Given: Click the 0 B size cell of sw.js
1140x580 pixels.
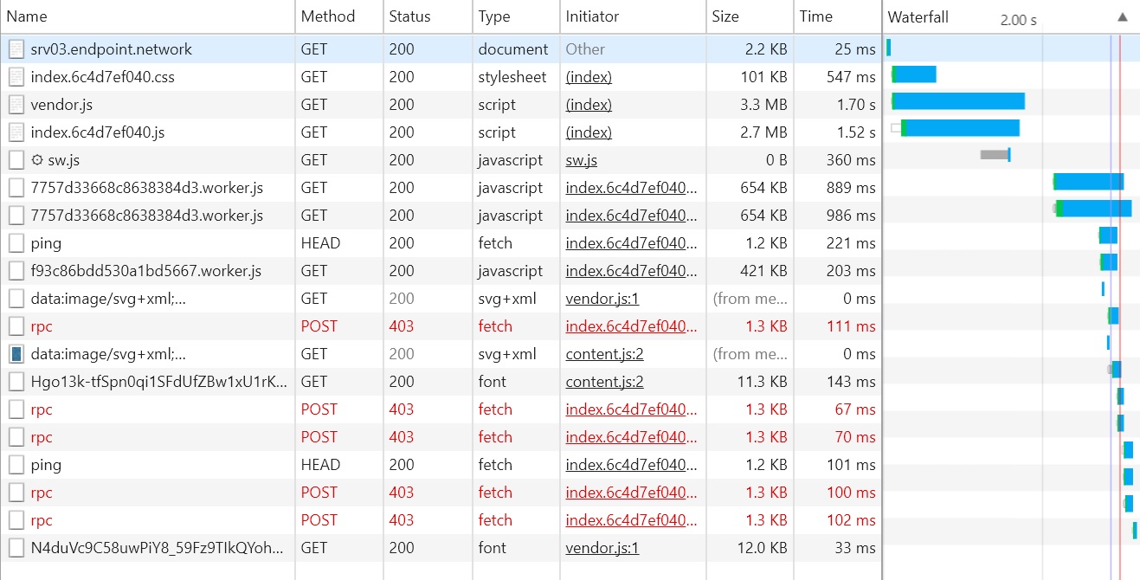Looking at the screenshot, I should [x=750, y=160].
